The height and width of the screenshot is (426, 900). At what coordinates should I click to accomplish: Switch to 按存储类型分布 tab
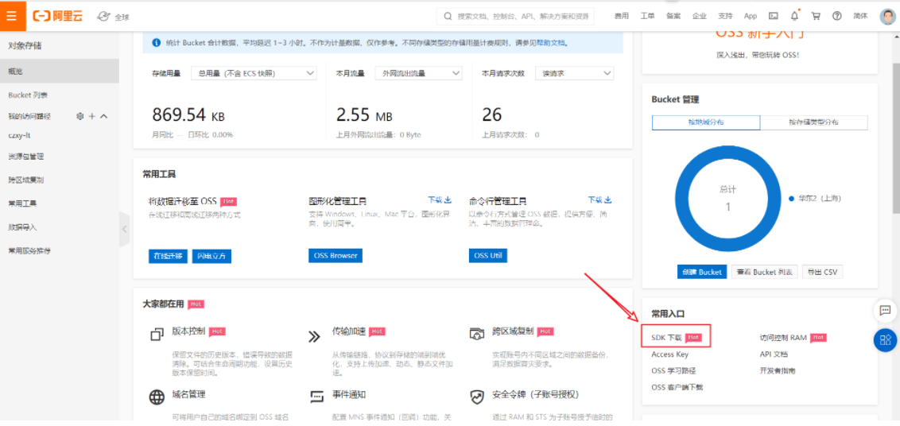coord(814,122)
